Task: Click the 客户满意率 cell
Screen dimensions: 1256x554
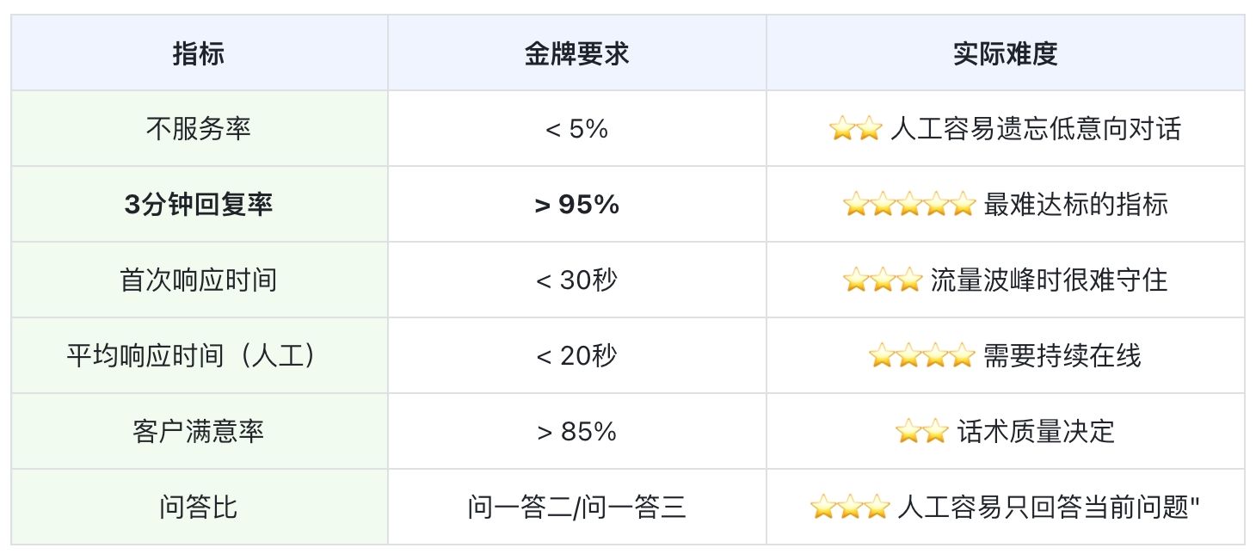Action: [199, 432]
